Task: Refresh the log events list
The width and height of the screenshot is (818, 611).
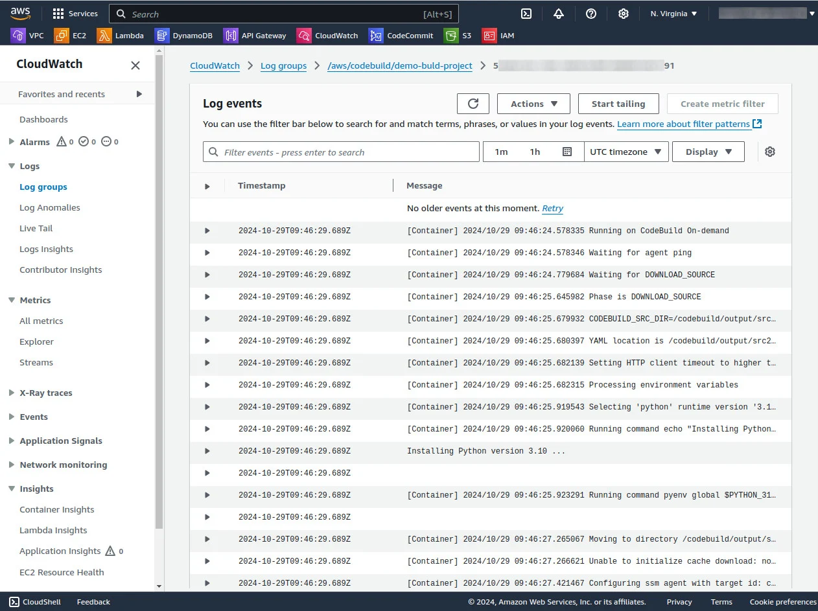Action: 473,104
